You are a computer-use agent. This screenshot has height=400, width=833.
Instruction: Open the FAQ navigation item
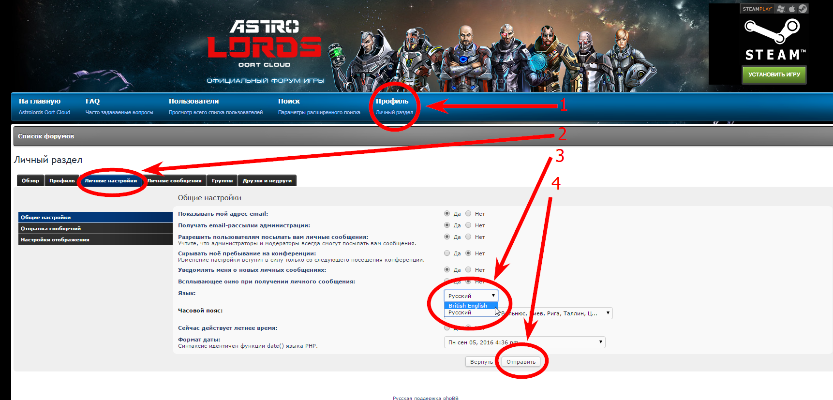pyautogui.click(x=92, y=101)
